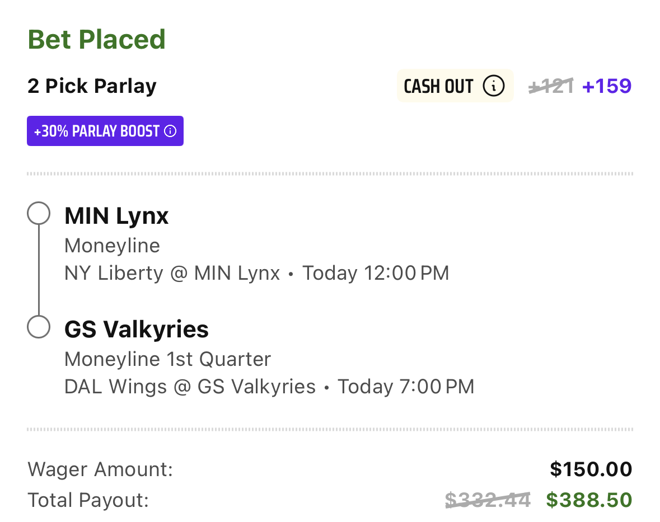
Task: Open the MIN Lynx pick title
Action: (x=116, y=216)
